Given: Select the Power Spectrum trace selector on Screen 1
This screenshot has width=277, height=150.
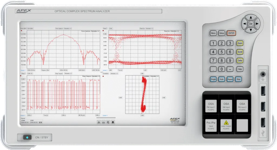Looking at the screenshot, I should (59, 28).
